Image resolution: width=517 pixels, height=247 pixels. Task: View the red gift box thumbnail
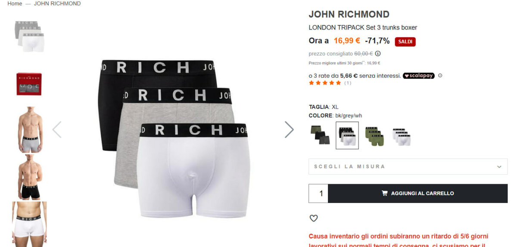[29, 84]
